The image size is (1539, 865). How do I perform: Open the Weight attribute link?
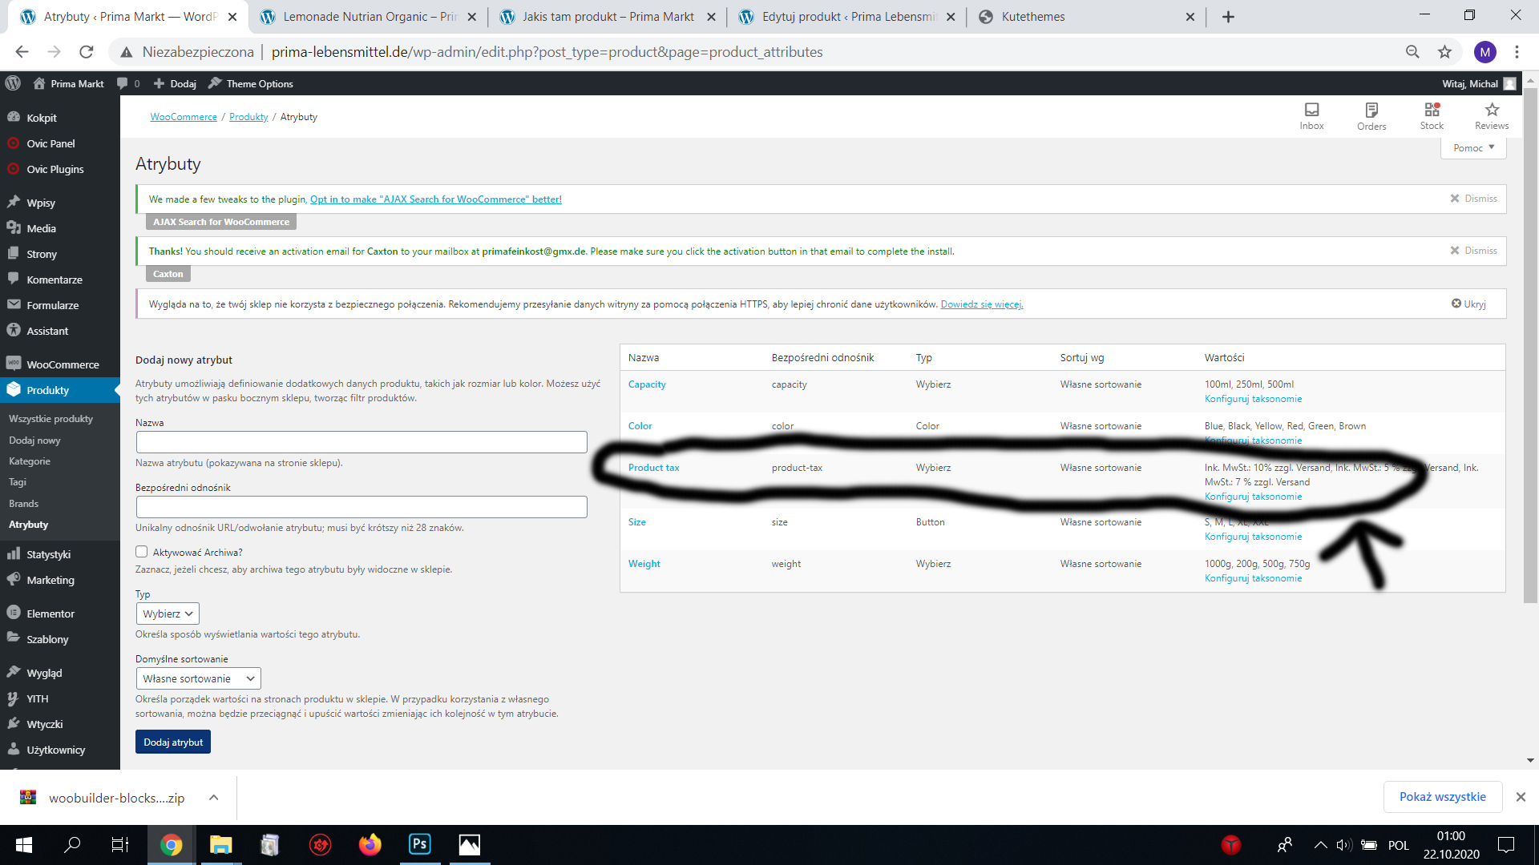click(x=644, y=564)
